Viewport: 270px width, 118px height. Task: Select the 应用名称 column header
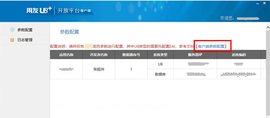66,55
